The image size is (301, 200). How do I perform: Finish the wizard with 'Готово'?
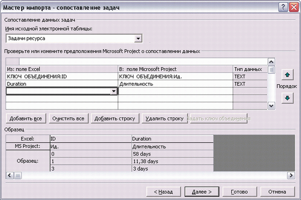(x=239, y=192)
